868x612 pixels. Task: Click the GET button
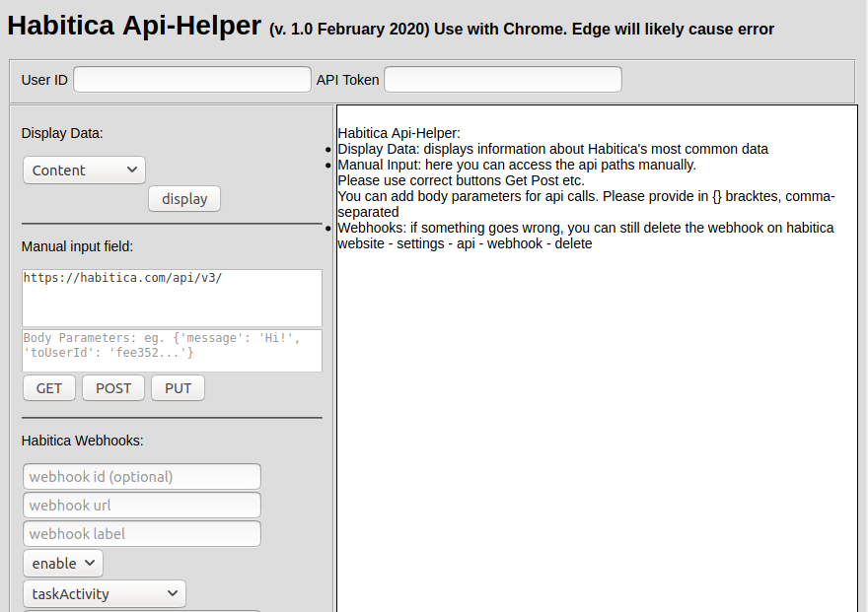pos(49,388)
